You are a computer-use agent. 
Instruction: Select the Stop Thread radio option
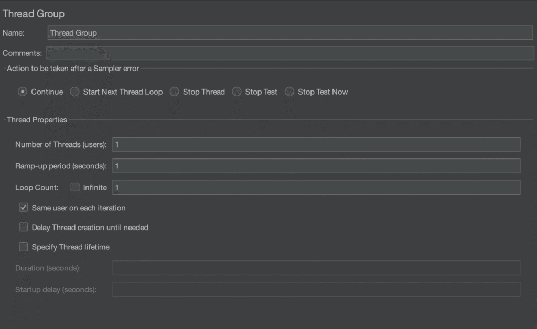(x=174, y=92)
